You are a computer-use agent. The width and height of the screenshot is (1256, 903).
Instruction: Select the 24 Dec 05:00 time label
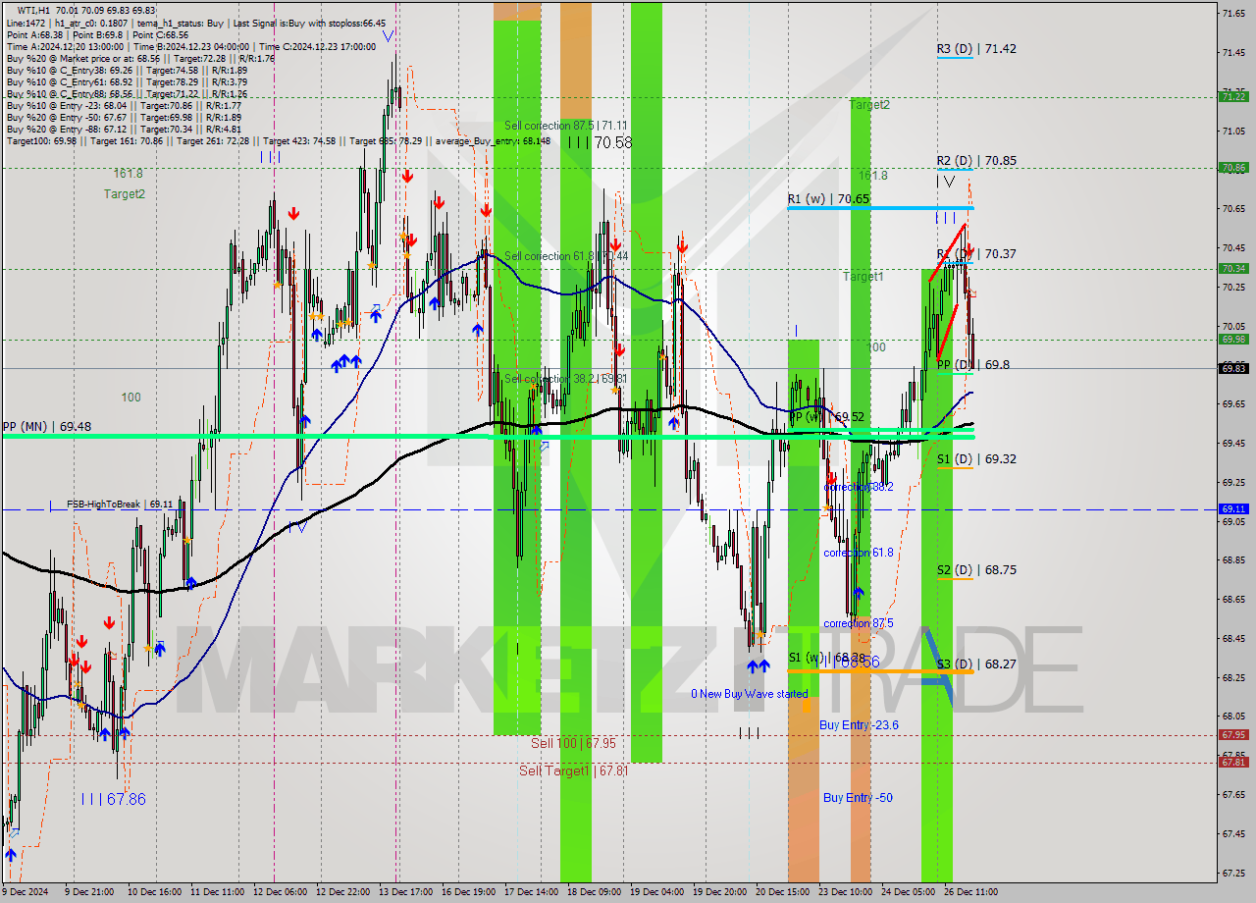tap(908, 892)
